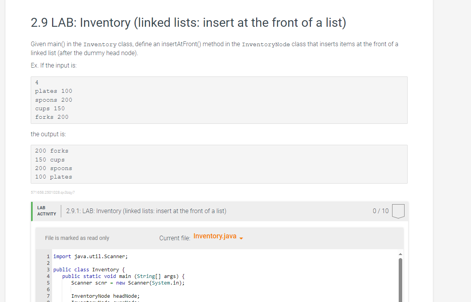
Task: Click the output line "200 forks"
Action: (x=52, y=151)
